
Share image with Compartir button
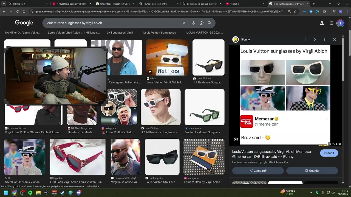(x=258, y=171)
